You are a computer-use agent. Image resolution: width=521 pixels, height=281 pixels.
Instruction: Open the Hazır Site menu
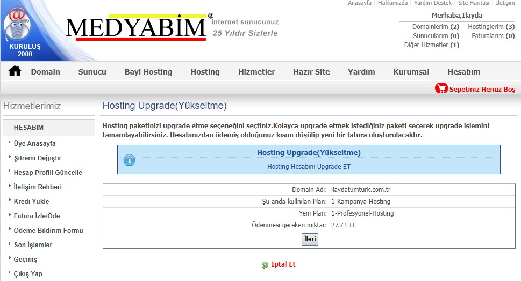pyautogui.click(x=311, y=72)
